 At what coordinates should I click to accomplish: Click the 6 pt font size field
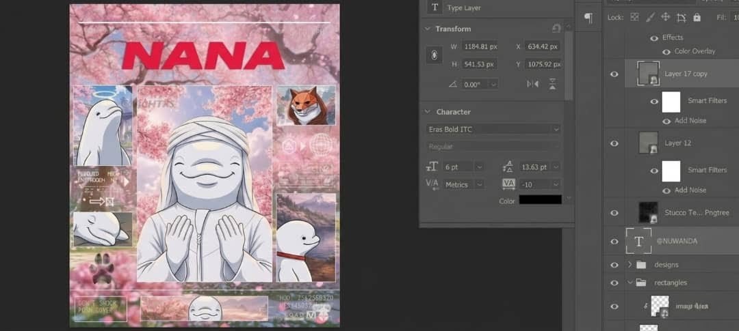[x=458, y=167]
